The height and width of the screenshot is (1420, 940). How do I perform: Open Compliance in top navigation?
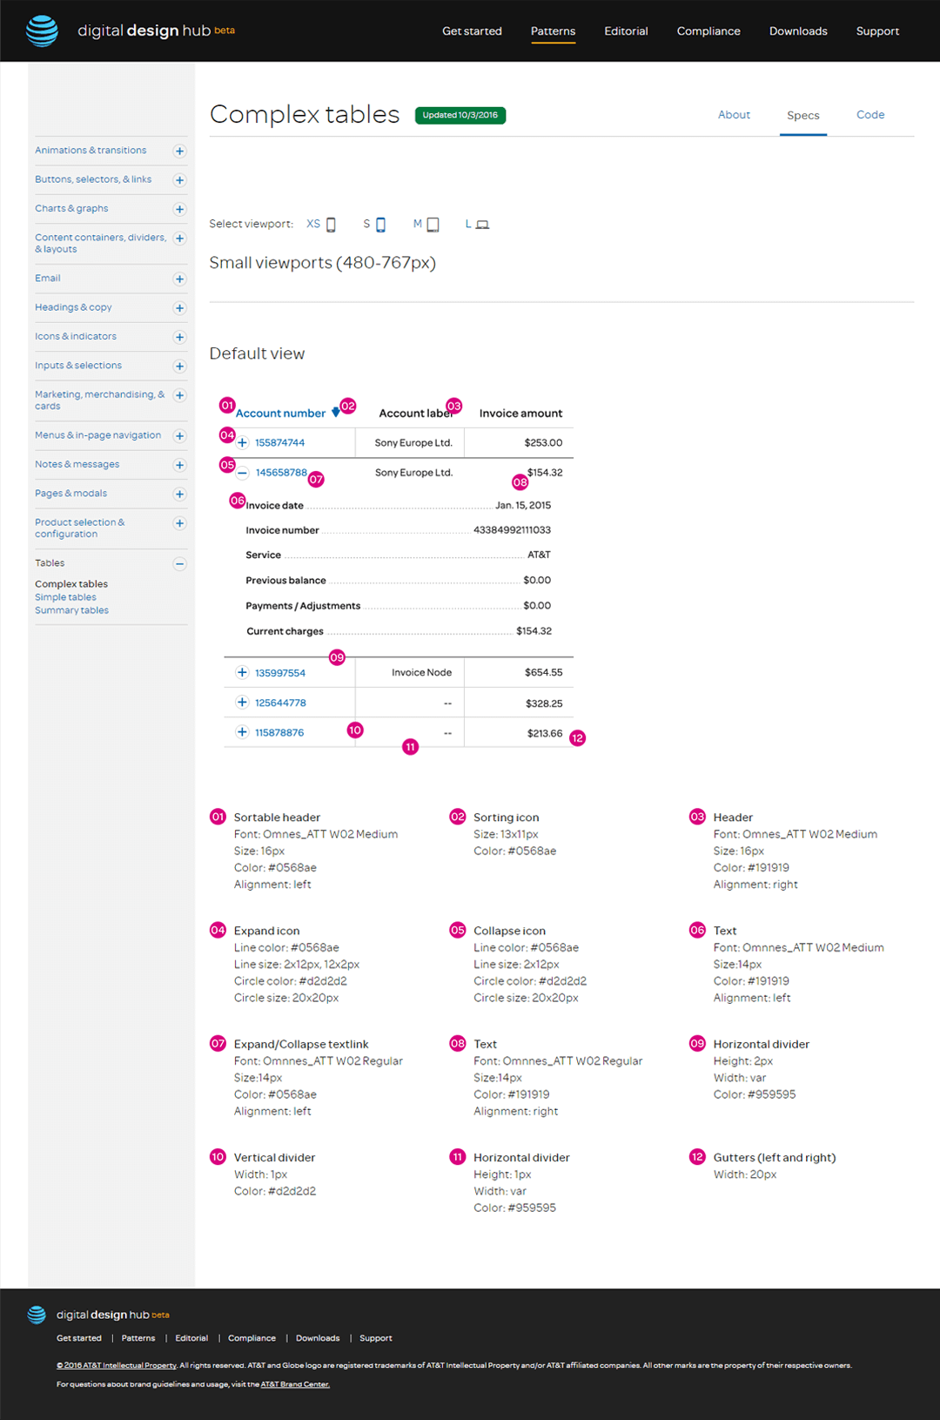708,31
